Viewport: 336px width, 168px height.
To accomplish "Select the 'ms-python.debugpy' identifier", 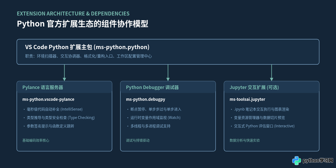I will tap(145, 99).
